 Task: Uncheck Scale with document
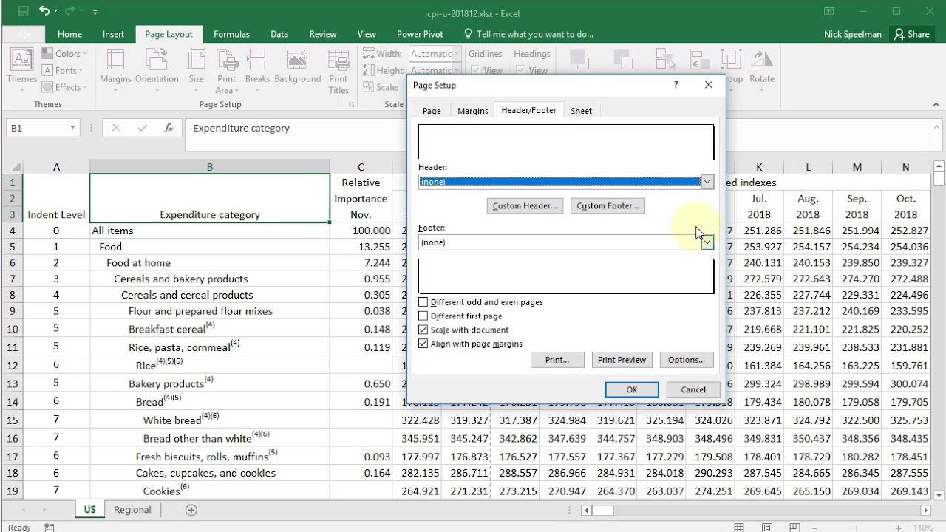tap(423, 330)
